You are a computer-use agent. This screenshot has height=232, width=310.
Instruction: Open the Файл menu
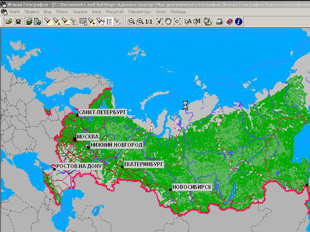pos(15,11)
